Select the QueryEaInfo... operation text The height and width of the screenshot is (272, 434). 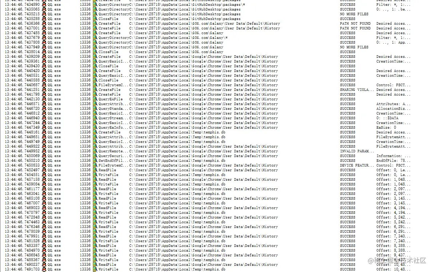(113, 128)
